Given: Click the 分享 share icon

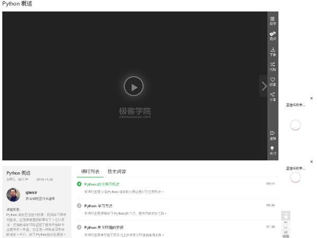Looking at the screenshot, I should (272, 96).
